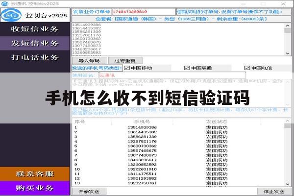Click 手机号 column header
The image size is (294, 196).
click(x=142, y=122)
